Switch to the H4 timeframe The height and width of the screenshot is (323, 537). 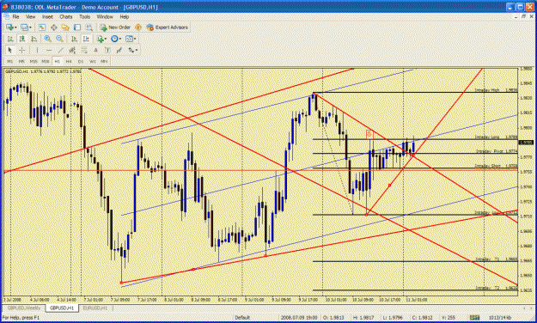pos(69,61)
